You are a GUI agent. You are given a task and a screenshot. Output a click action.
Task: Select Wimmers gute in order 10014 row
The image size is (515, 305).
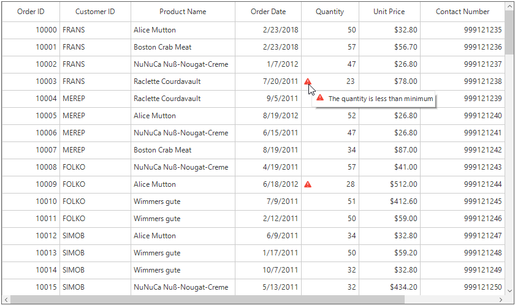pyautogui.click(x=183, y=270)
